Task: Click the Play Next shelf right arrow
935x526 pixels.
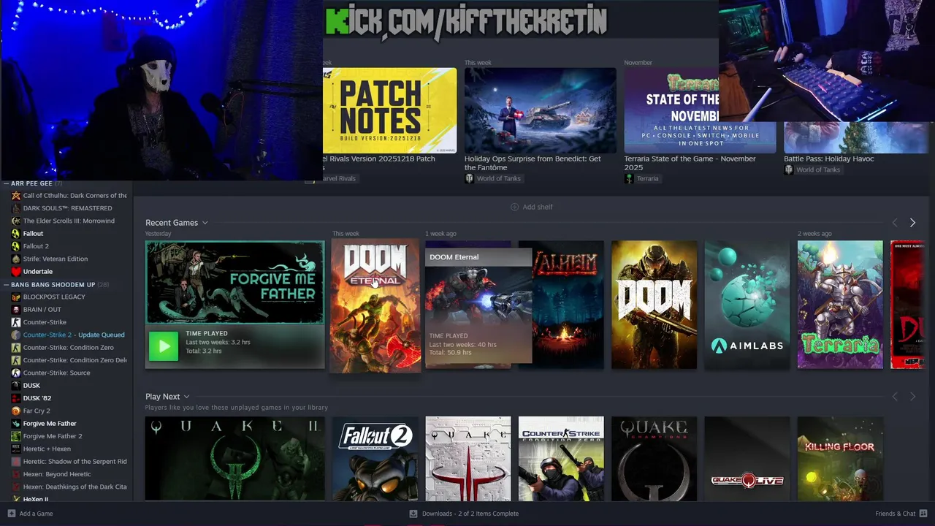Action: [912, 397]
